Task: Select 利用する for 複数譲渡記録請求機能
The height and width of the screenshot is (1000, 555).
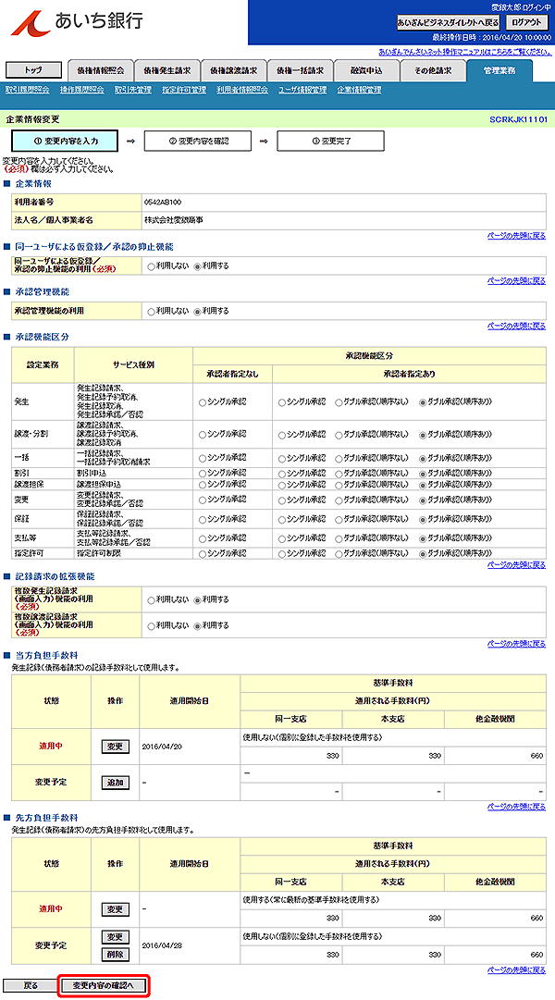Action: (x=197, y=625)
